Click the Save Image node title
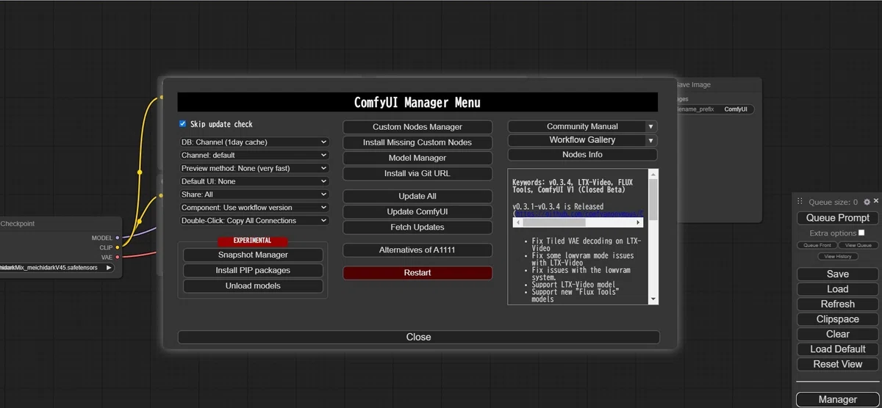The image size is (882, 408). (693, 85)
